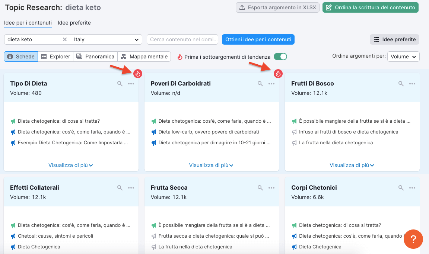Open the Volume sort dropdown
This screenshot has width=429, height=254.
(x=403, y=57)
